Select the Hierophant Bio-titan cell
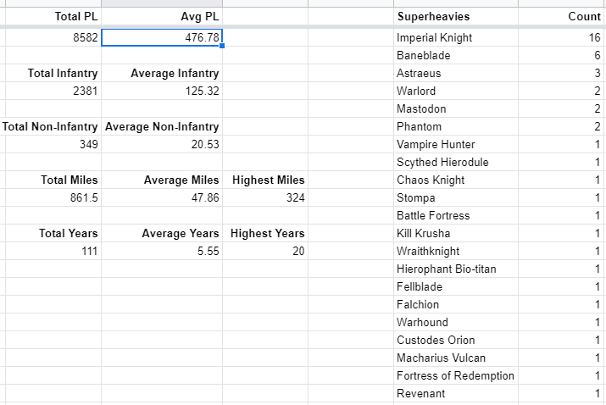This screenshot has width=606, height=405. (456, 269)
